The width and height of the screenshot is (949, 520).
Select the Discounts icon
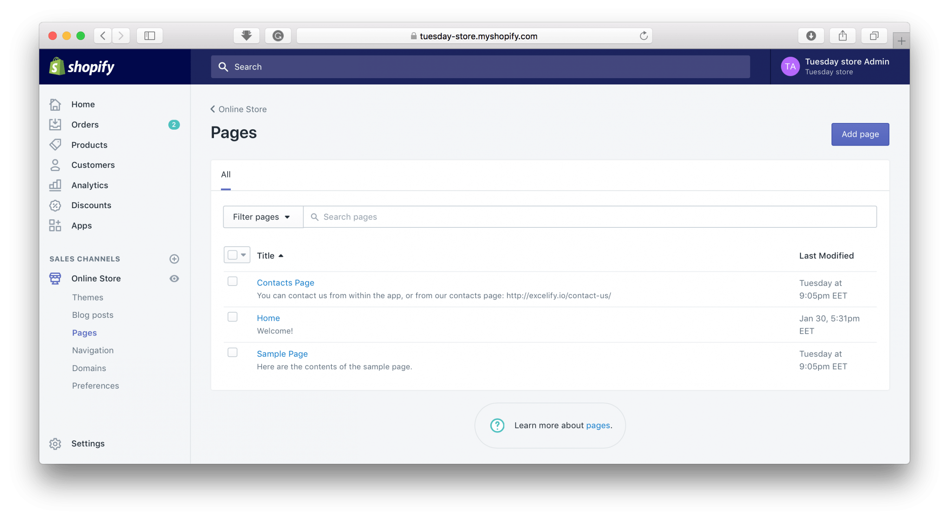click(x=55, y=205)
